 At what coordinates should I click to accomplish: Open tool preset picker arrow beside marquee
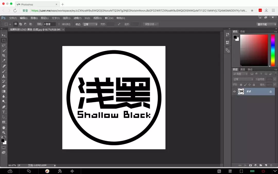click(x=10, y=24)
